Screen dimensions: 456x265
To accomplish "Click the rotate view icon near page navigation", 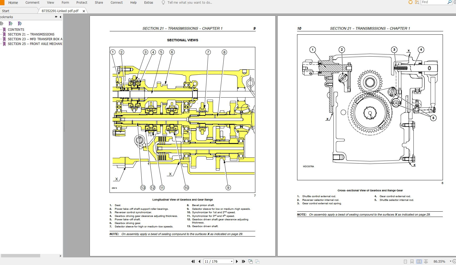I will click(x=250, y=261).
